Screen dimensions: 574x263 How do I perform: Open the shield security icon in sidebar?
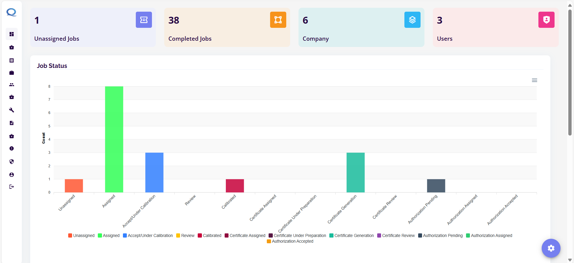[12, 162]
